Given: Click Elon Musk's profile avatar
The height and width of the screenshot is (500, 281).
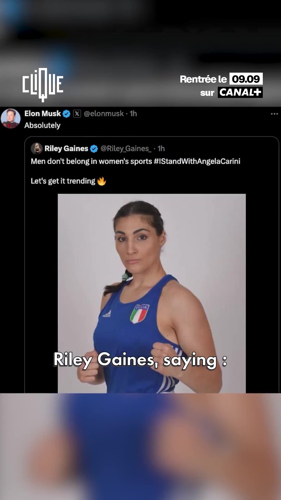Looking at the screenshot, I should tap(10, 118).
